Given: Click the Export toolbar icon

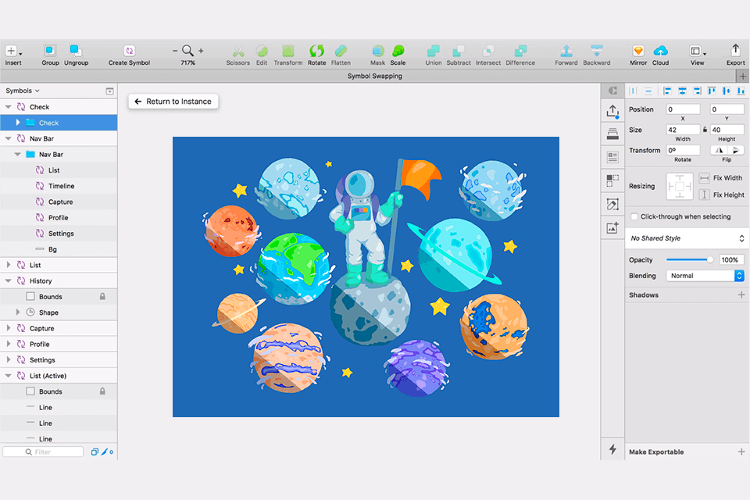Looking at the screenshot, I should pos(735,50).
